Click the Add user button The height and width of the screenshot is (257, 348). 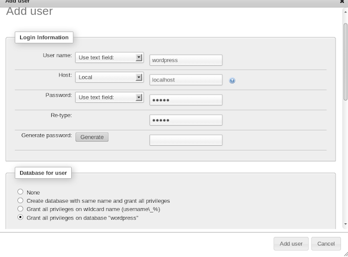point(291,244)
